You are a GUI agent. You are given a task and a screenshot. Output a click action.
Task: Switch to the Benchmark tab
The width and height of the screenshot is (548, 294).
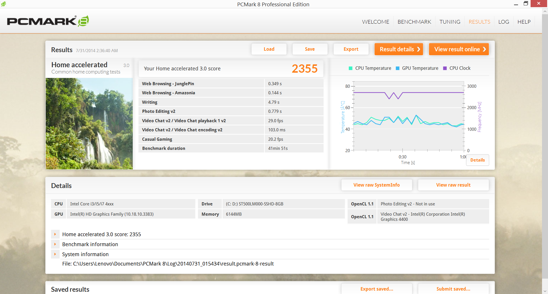point(414,22)
